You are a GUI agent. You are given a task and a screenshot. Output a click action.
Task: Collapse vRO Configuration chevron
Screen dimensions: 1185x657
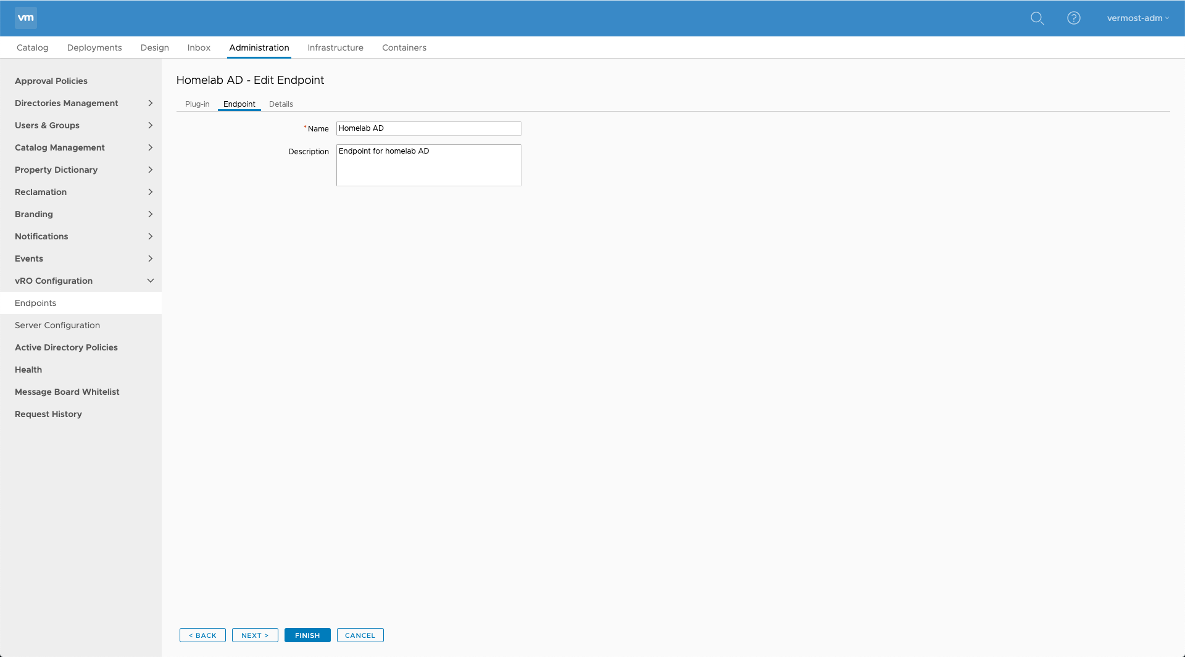point(150,281)
